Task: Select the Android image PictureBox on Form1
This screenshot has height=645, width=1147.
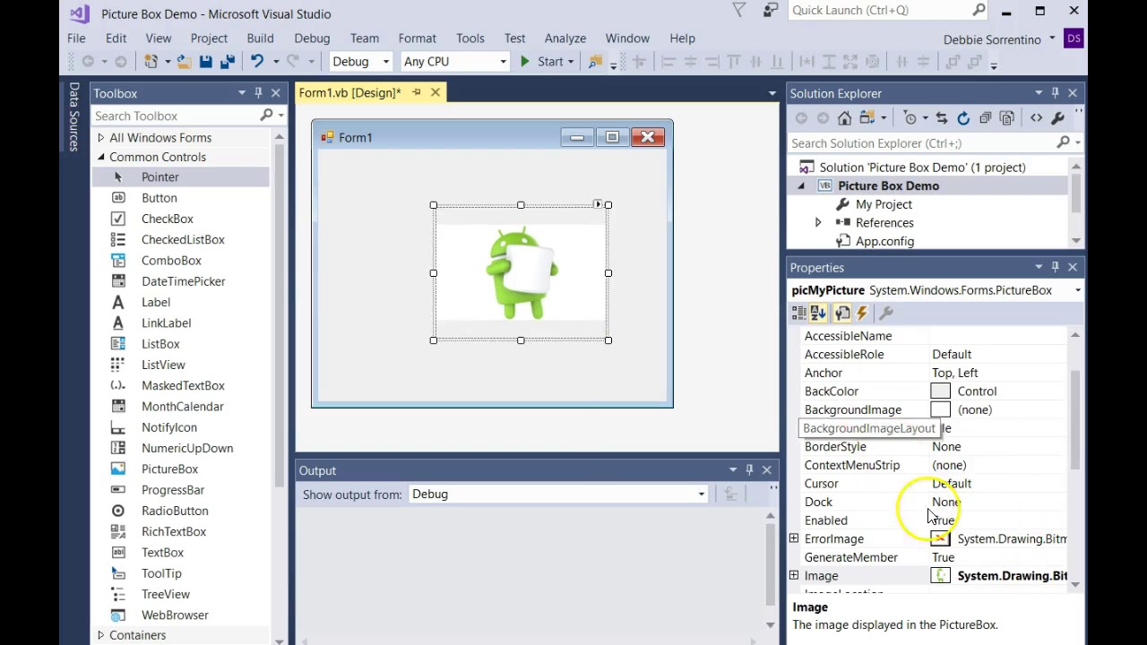Action: (x=521, y=272)
